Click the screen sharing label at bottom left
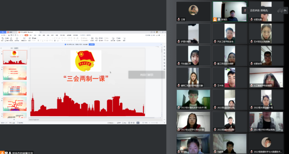Viewport: 289px width, 154px height. [22, 153]
